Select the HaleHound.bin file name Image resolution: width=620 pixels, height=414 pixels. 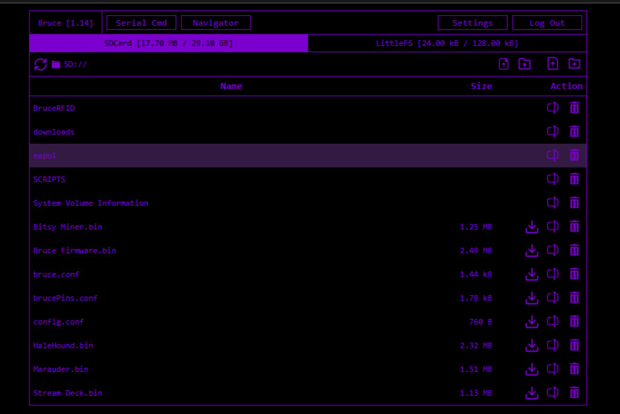point(63,346)
